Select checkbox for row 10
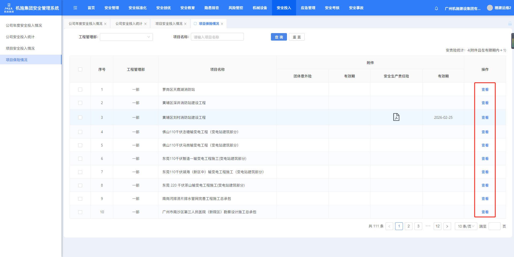The width and height of the screenshot is (514, 257). pyautogui.click(x=80, y=212)
